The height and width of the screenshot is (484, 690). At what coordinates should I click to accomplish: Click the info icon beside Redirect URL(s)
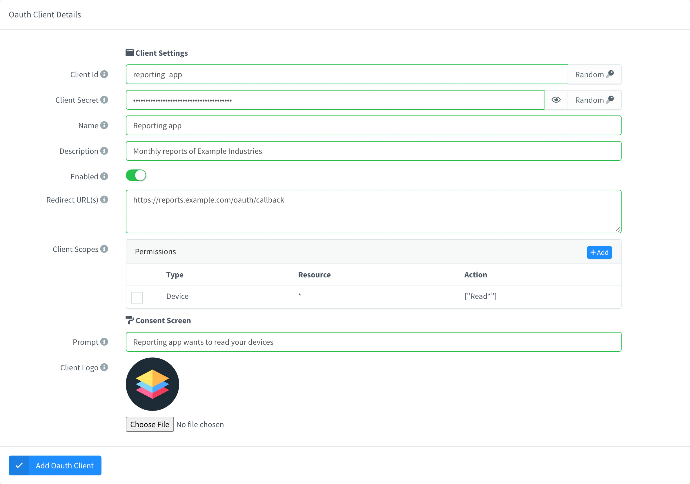tap(104, 199)
